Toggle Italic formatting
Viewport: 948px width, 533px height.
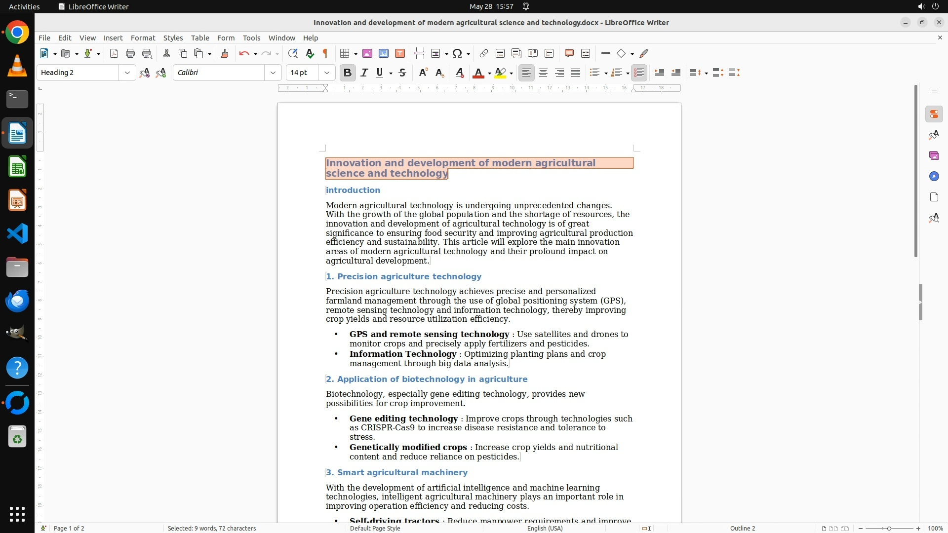[x=364, y=73]
